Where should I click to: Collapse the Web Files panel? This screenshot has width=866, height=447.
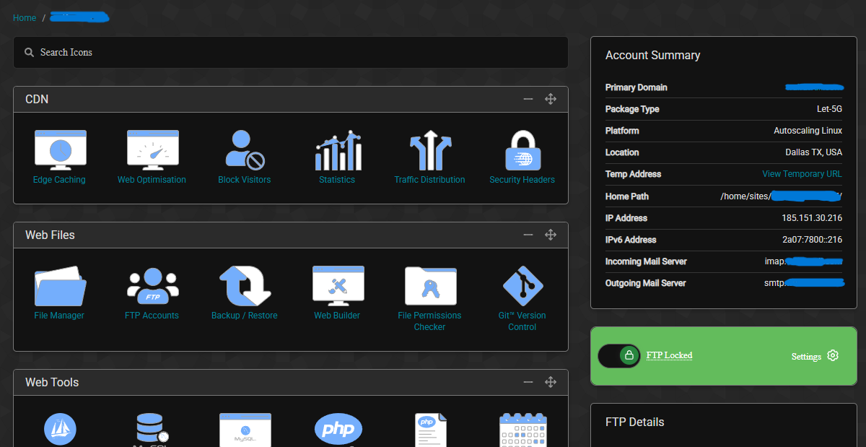click(528, 235)
